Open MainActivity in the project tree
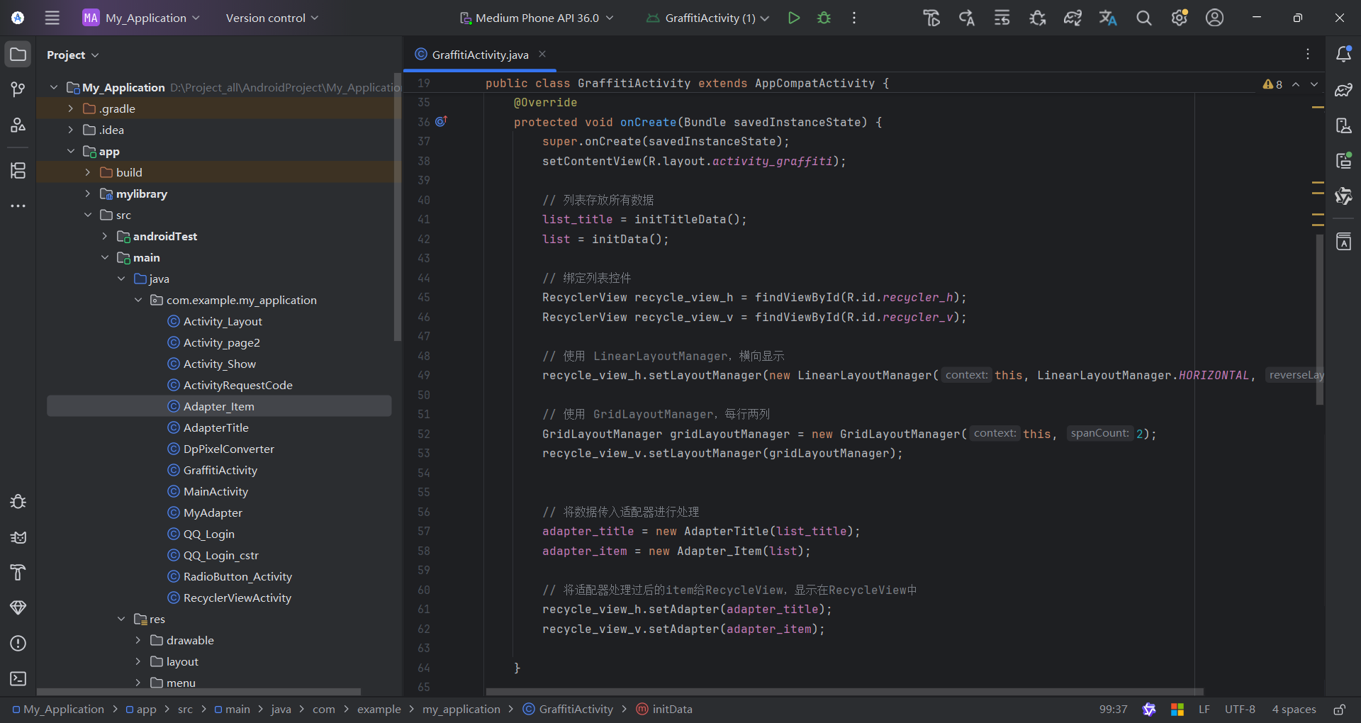 (x=215, y=491)
